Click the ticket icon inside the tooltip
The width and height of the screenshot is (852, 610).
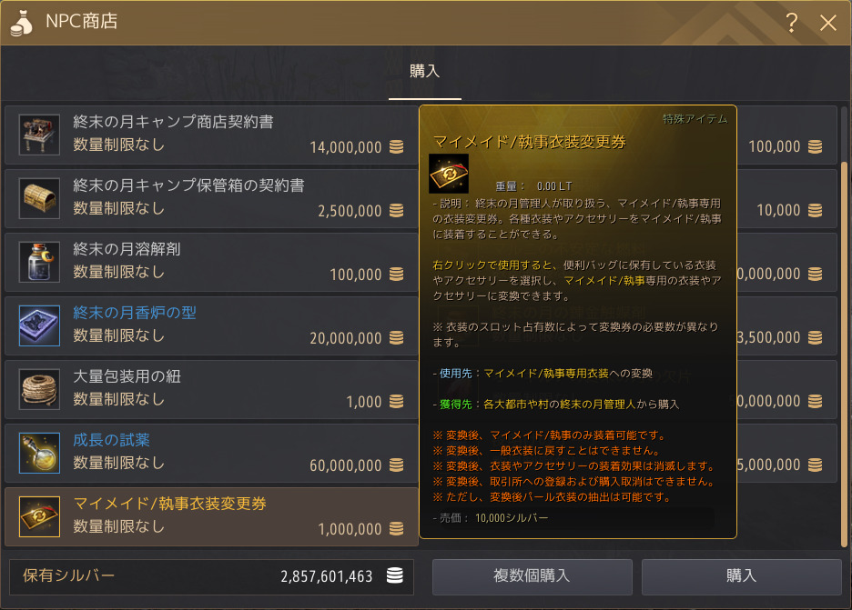click(449, 174)
